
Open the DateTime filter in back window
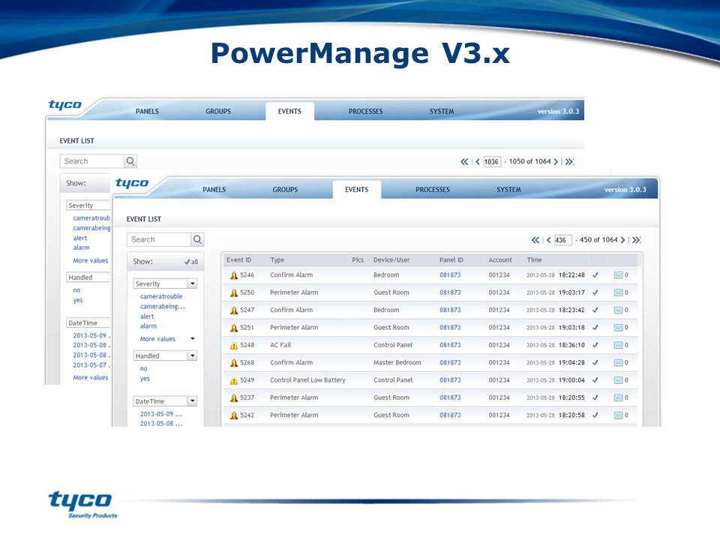coord(88,322)
